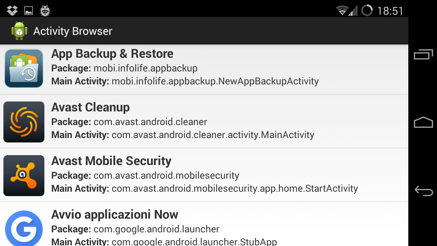This screenshot has width=437, height=246.
Task: Tap the debug bug notification icon
Action: pos(45,11)
